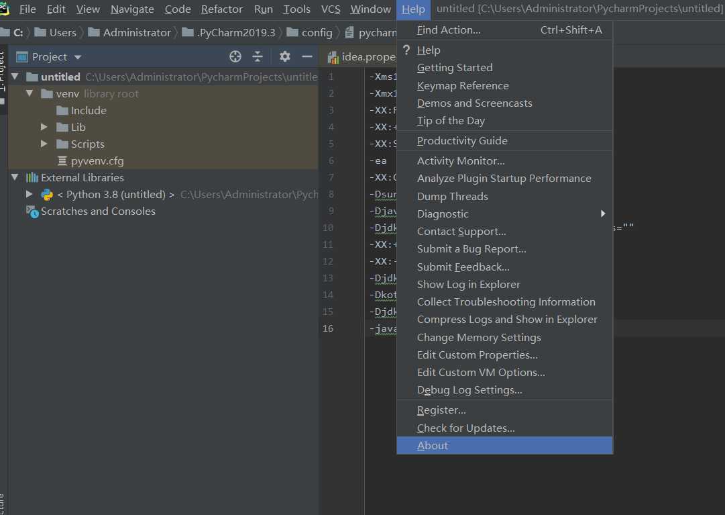Image resolution: width=725 pixels, height=515 pixels.
Task: Collapse the venv folder arrow
Action: [x=30, y=93]
